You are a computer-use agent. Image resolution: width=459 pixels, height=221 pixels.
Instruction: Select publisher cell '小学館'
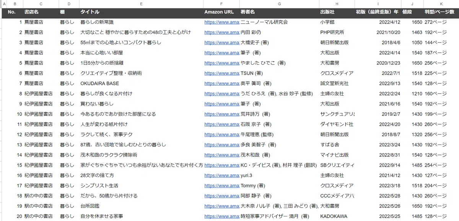coord(337,22)
